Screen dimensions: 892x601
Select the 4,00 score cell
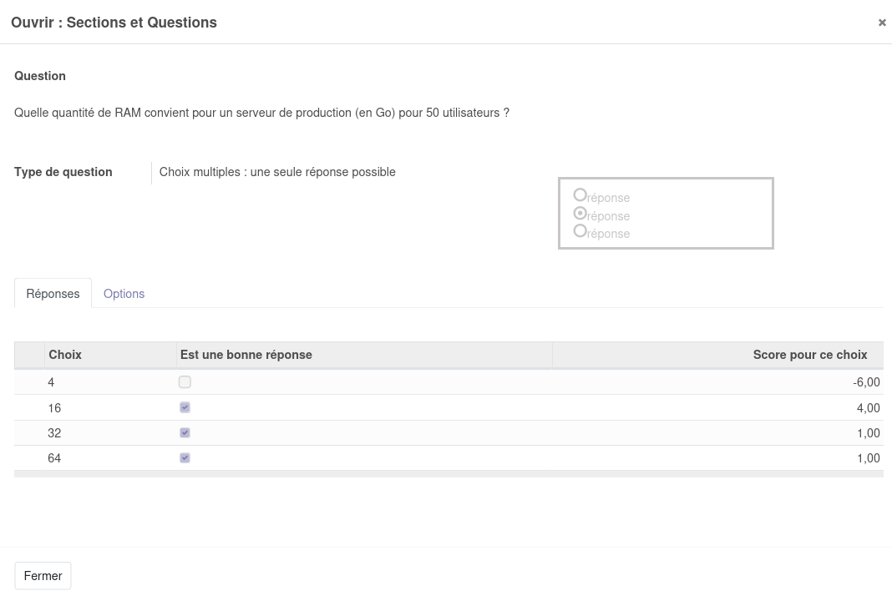pos(868,408)
